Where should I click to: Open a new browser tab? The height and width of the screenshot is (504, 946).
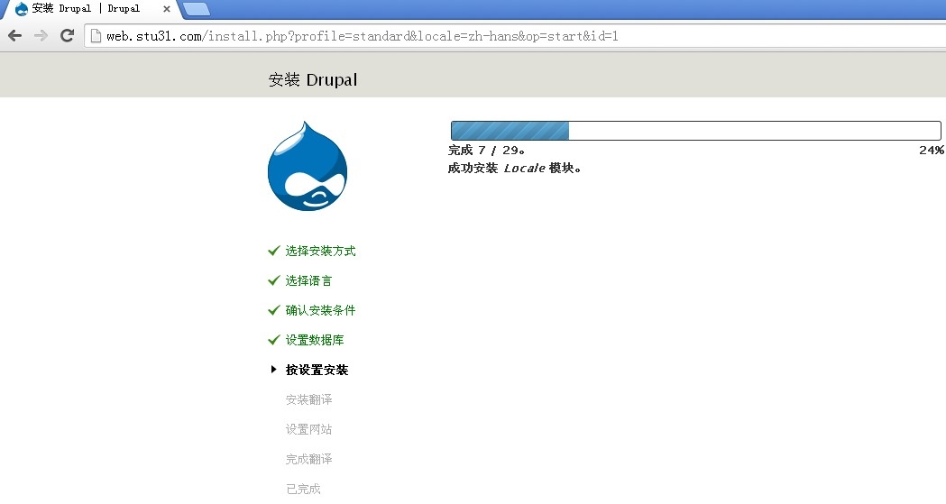[196, 9]
